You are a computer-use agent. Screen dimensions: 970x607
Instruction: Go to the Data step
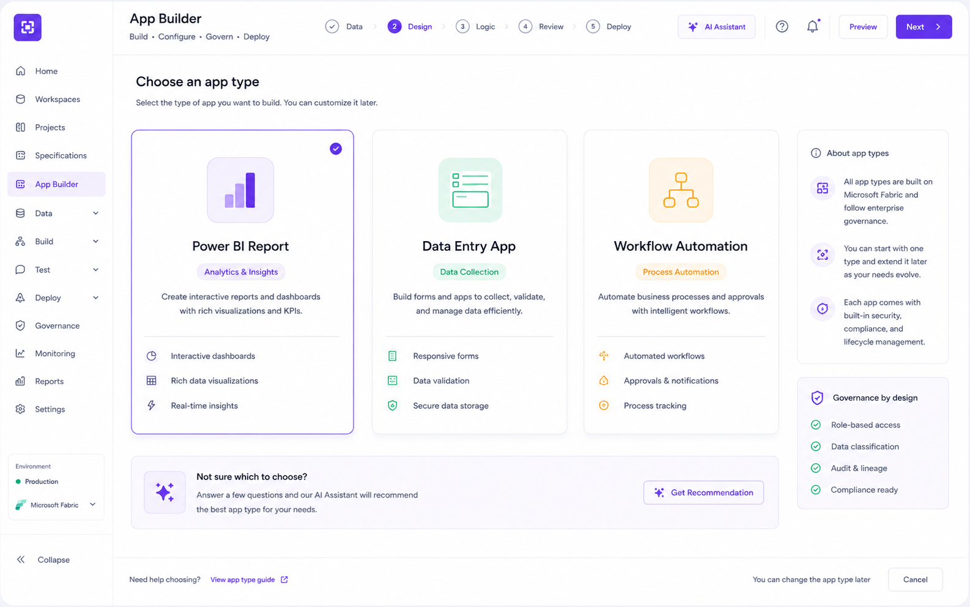click(344, 26)
